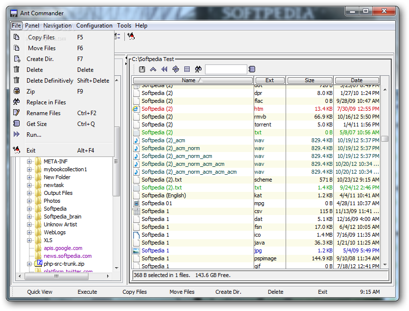Click Exit in bottom bar
This screenshot has height=311, width=409.
coord(322,292)
